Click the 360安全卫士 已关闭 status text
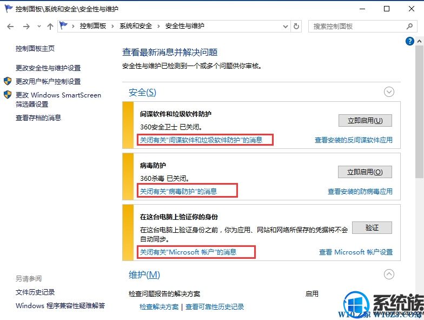This screenshot has height=320, width=424. pyautogui.click(x=171, y=127)
